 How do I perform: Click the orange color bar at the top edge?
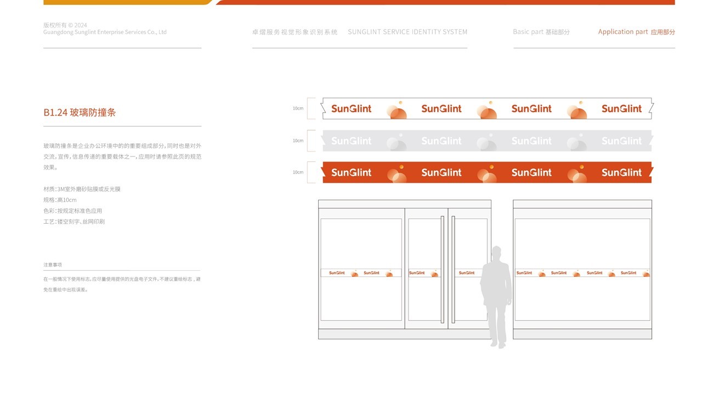tap(444, 2)
